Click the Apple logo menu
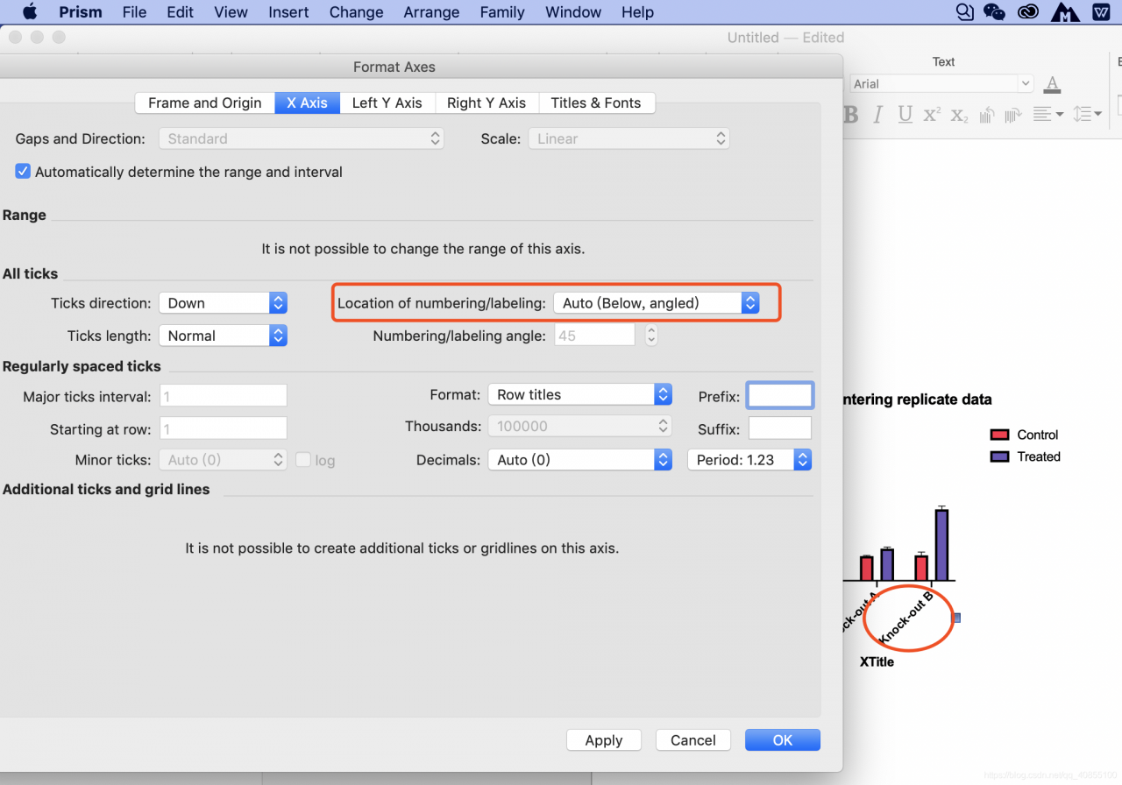 tap(30, 12)
